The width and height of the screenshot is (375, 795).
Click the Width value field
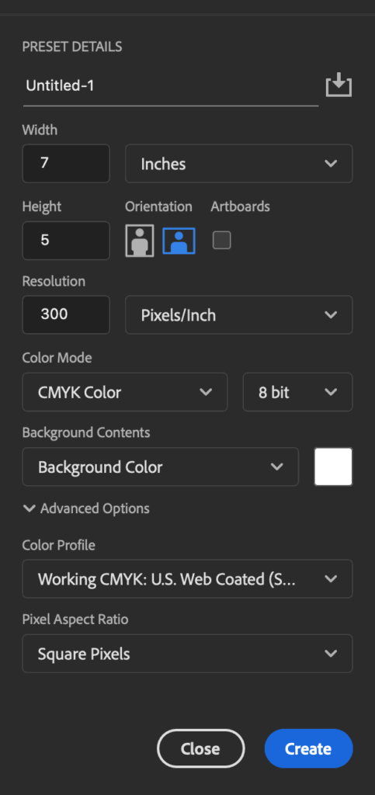coord(66,163)
